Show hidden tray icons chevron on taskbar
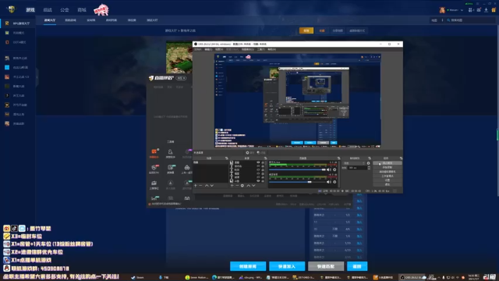Screen dimensions: 499x281 tap(439, 277)
